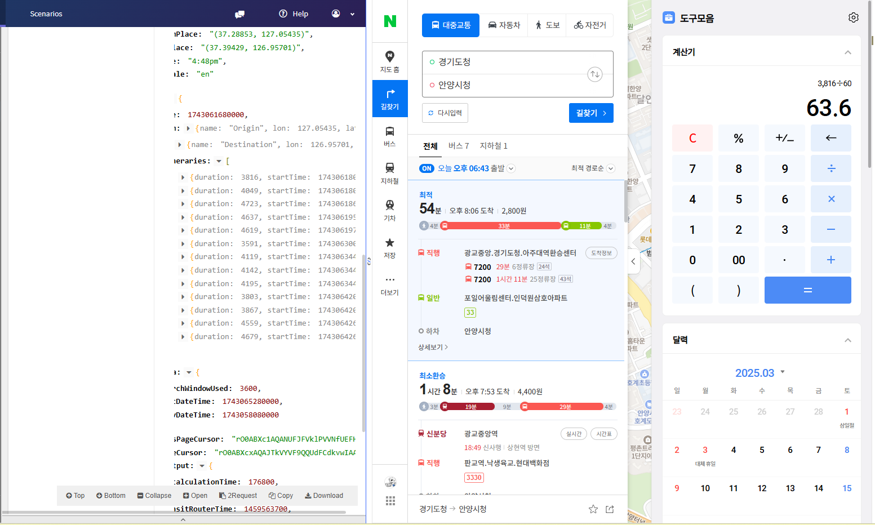Open the subway (지하철) sidebar icon
The image size is (875, 525).
coord(389,173)
